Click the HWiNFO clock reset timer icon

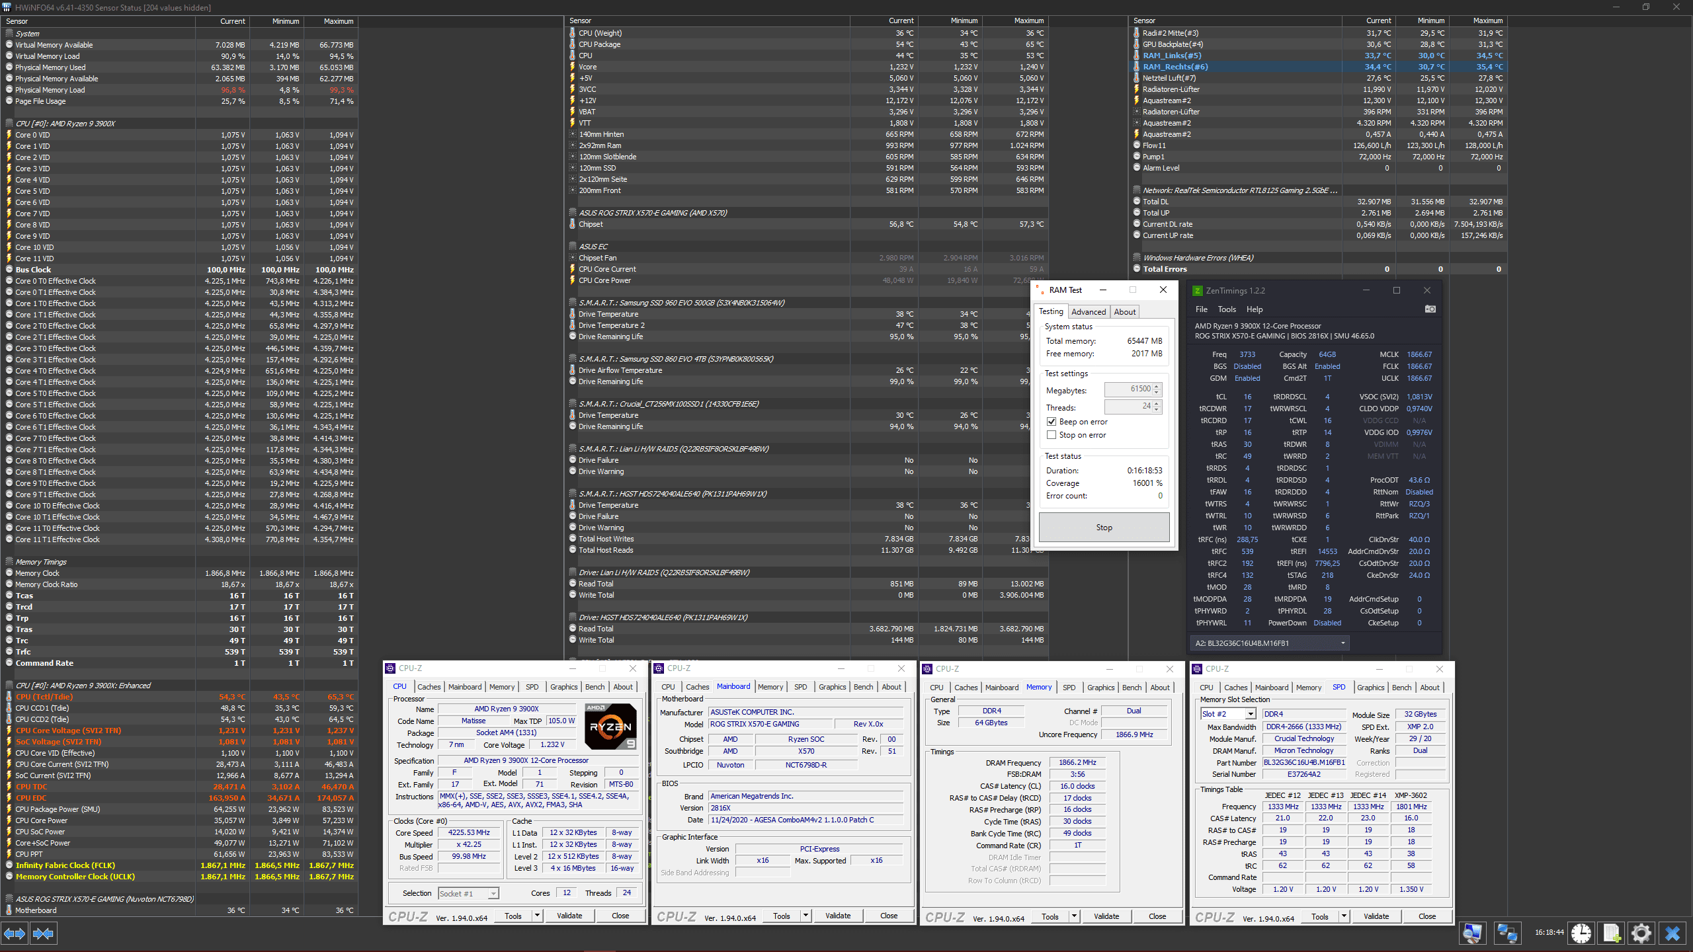click(x=1581, y=933)
